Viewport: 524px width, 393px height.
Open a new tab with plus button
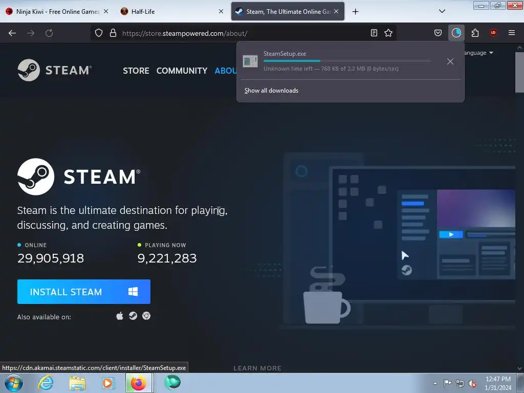355,12
